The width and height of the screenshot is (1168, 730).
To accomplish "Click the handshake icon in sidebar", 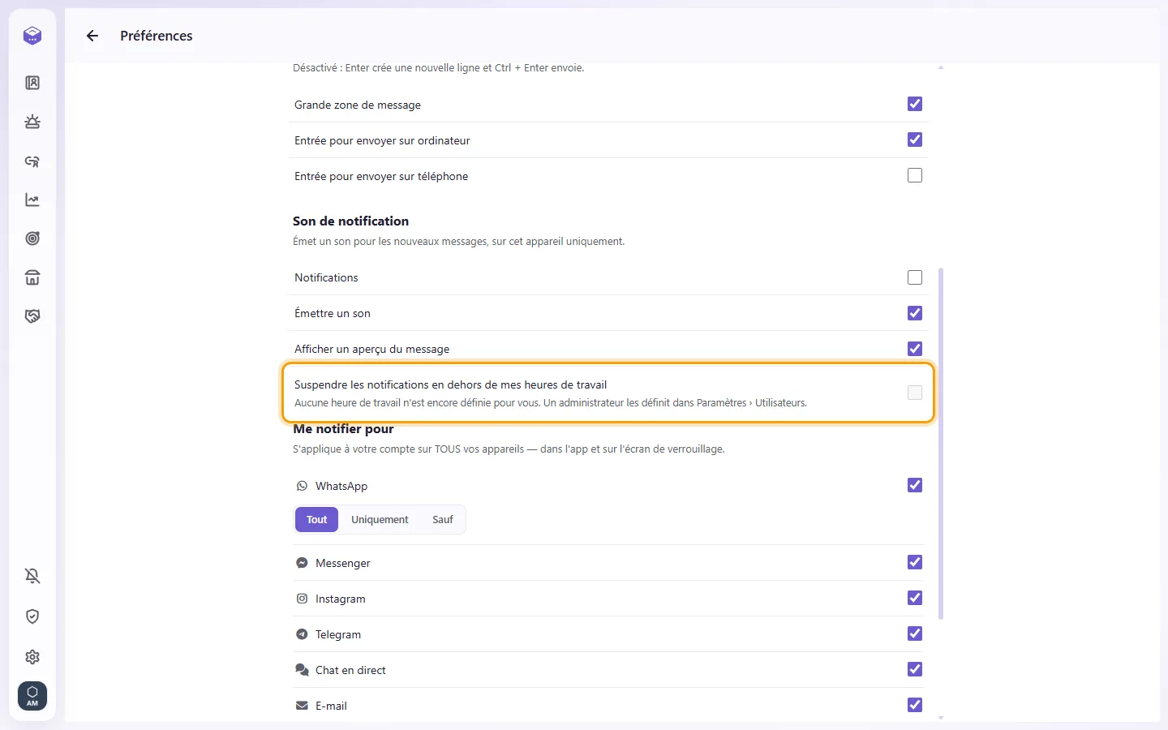I will (32, 316).
